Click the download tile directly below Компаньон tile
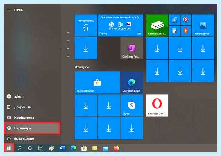The width and height of the screenshot is (221, 156). point(157,48)
